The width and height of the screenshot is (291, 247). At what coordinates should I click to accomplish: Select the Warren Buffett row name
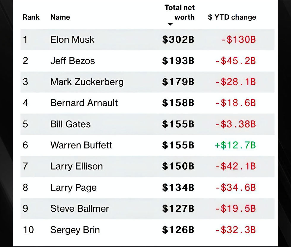81,145
